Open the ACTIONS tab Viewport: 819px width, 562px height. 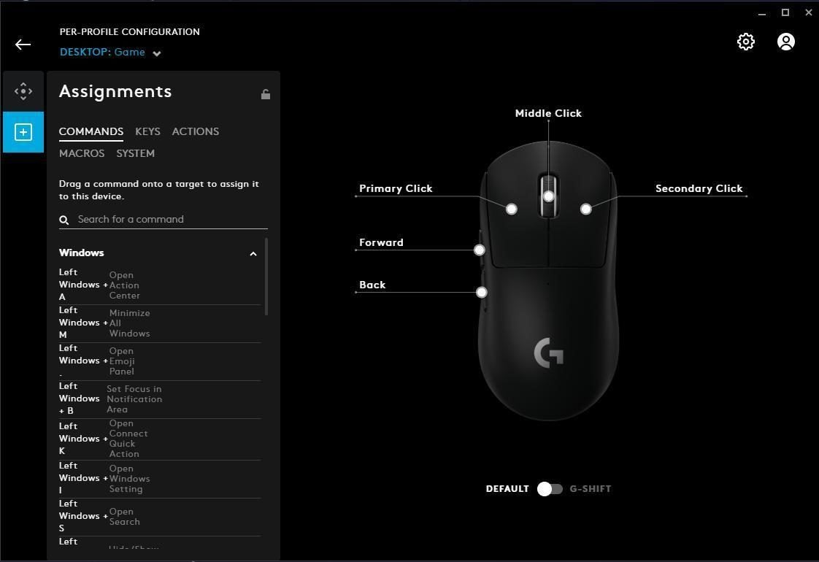196,131
